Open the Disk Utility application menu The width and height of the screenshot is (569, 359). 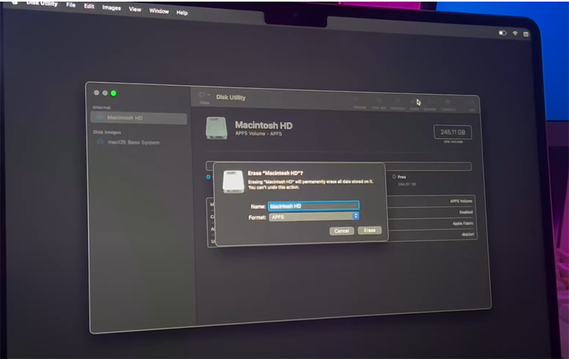click(x=42, y=4)
